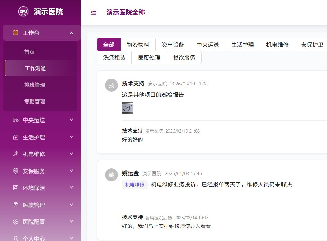This screenshot has height=241, width=327.
Task: Switch to the 洗涤租赁 tab
Action: click(x=114, y=57)
